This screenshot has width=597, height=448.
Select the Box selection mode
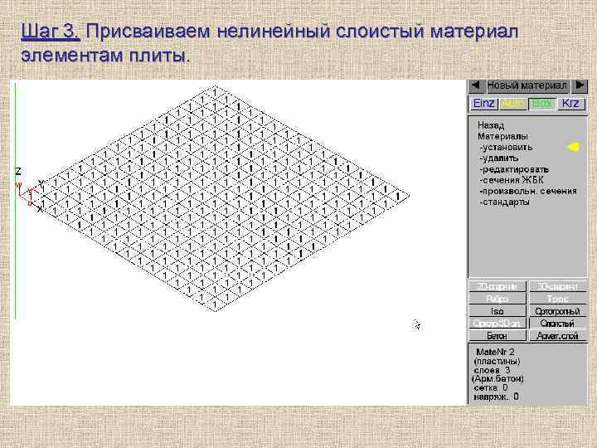click(x=541, y=104)
